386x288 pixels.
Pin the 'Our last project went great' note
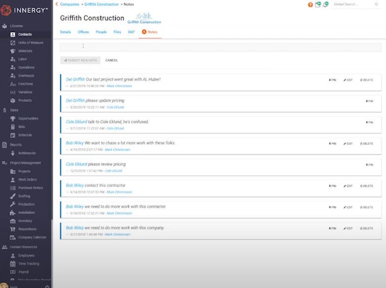tap(333, 80)
